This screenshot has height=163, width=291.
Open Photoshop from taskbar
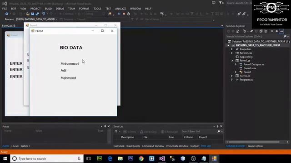coord(130,158)
